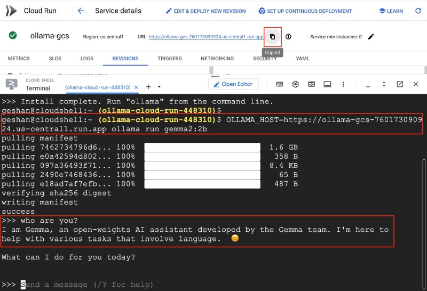The image size is (427, 291).
Task: Open the terminal keyboard settings icon
Action: 279,84
